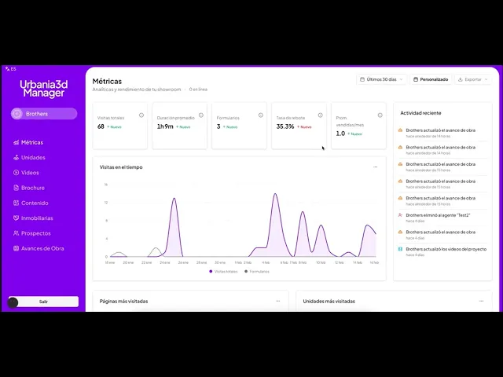Click the Métricas page title
Image resolution: width=503 pixels, height=377 pixels.
pos(107,82)
